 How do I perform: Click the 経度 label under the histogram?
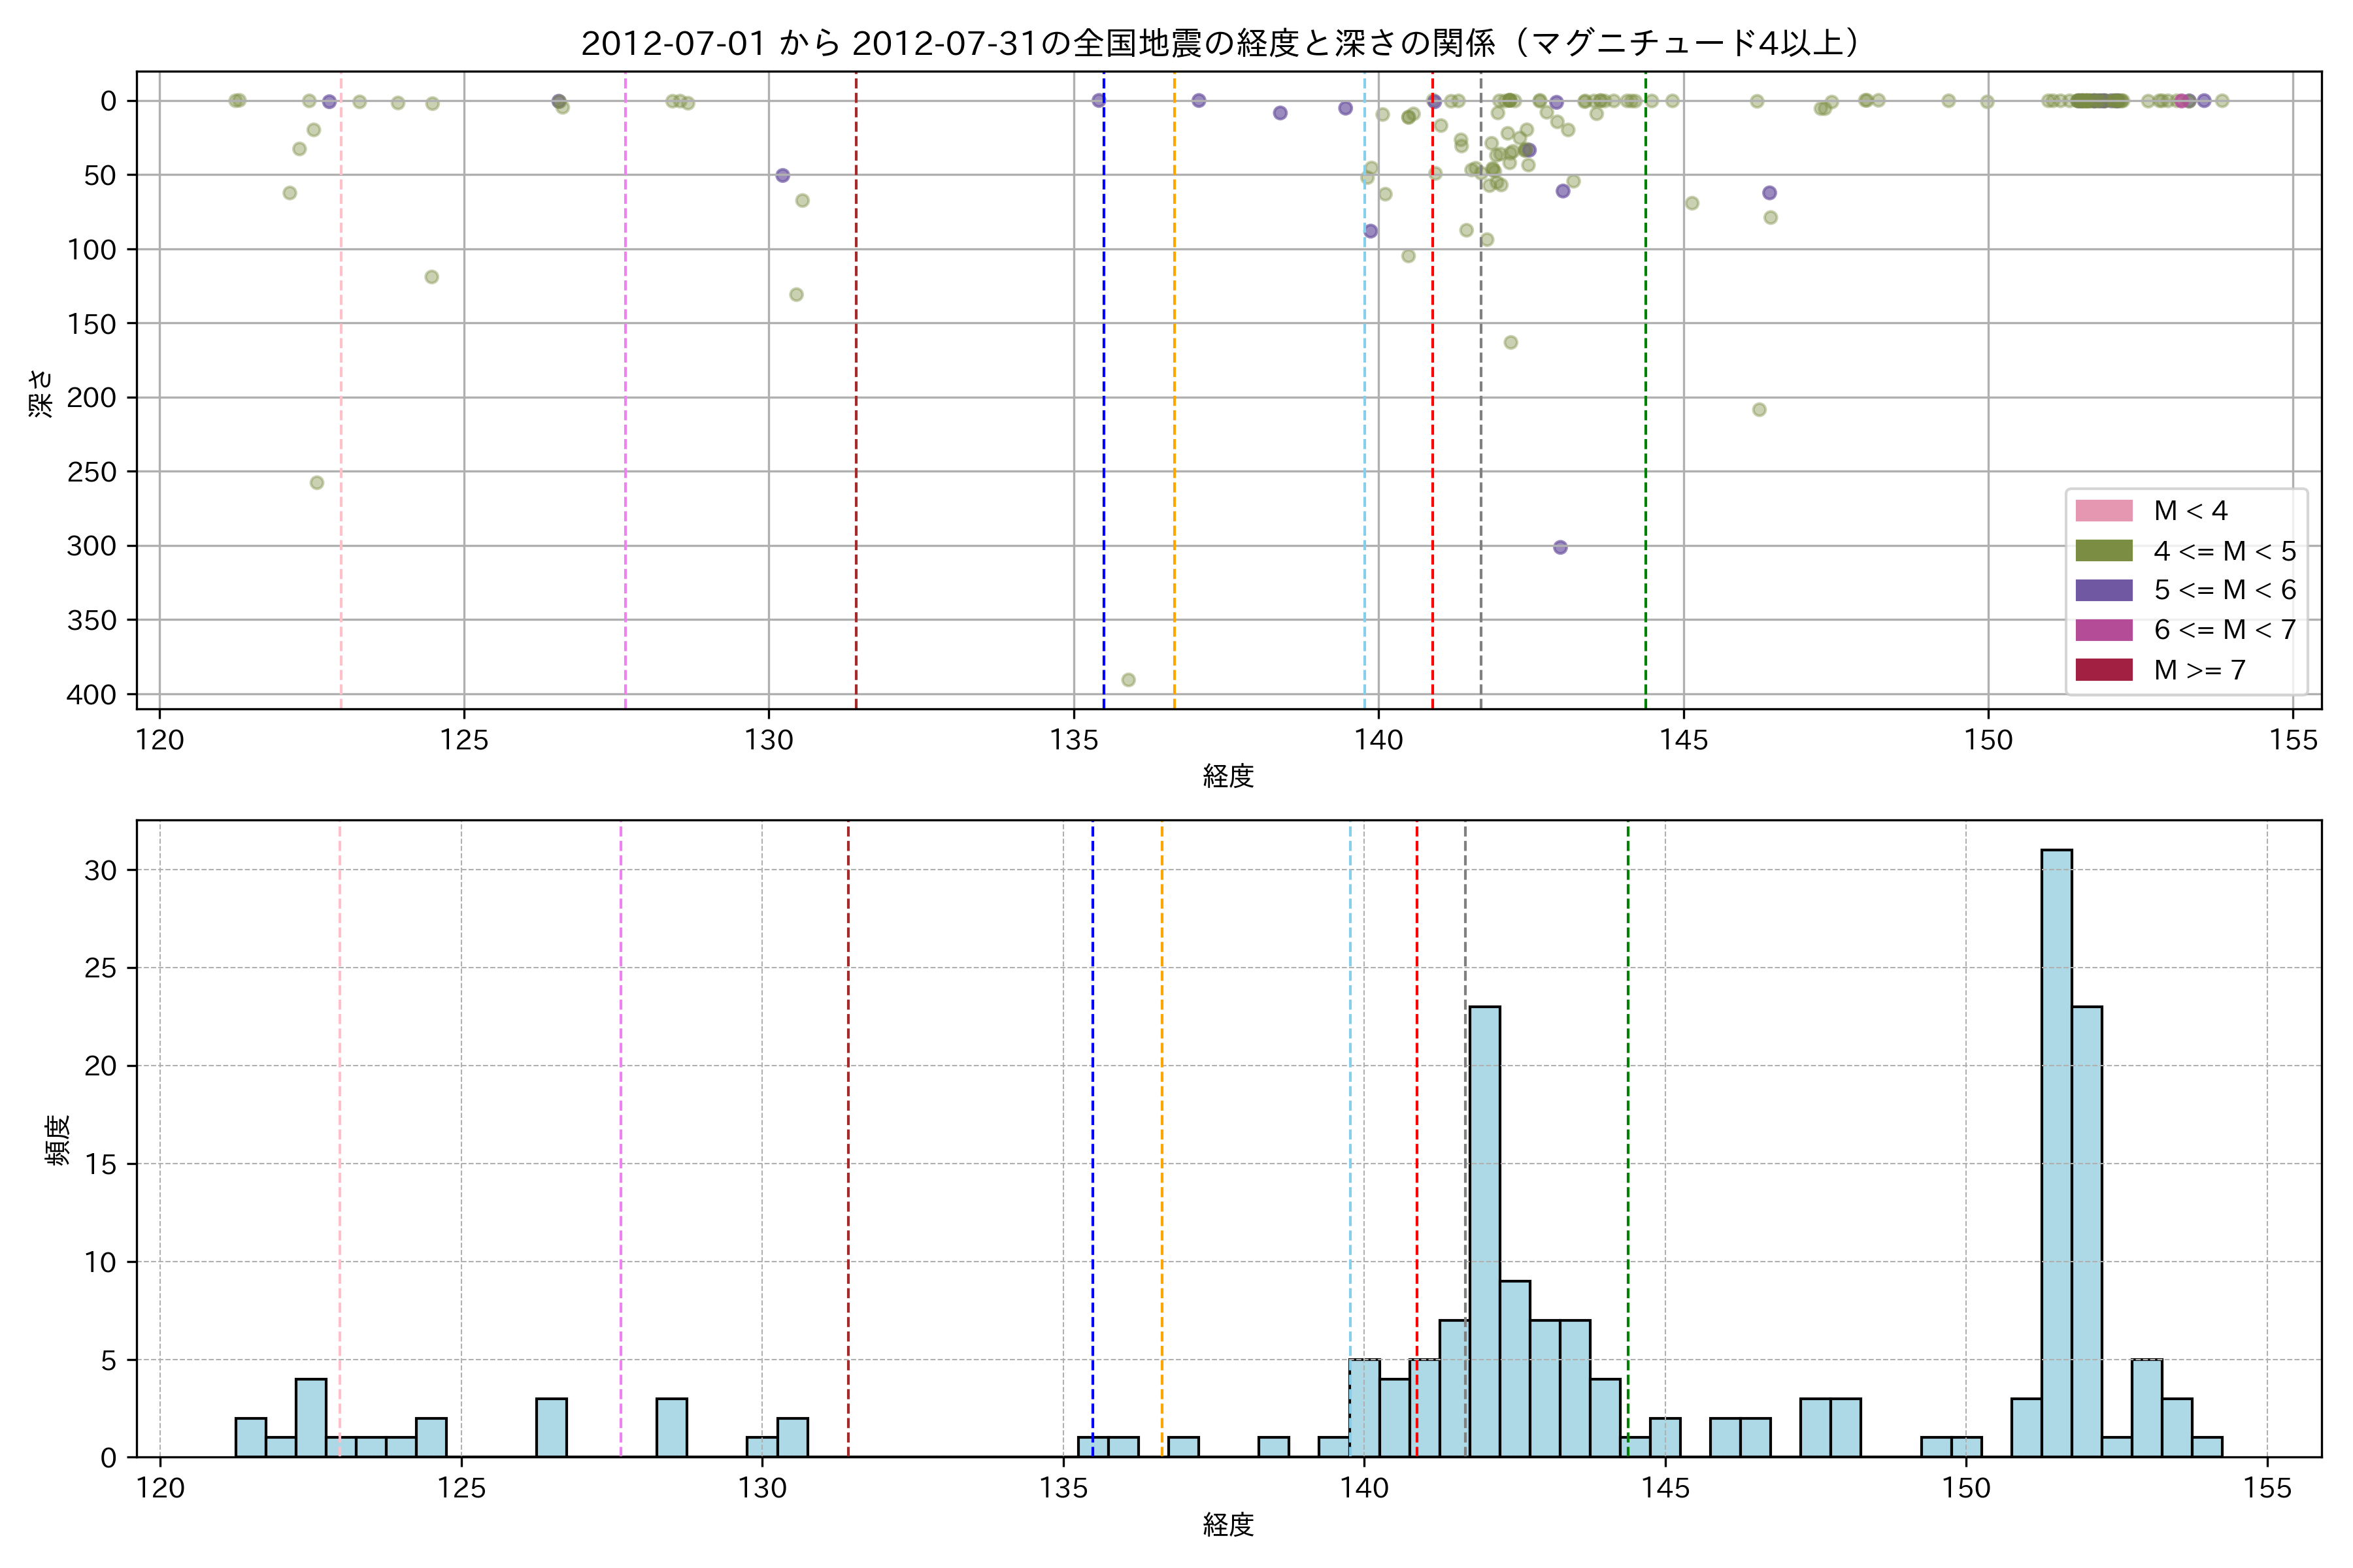[x=1227, y=1525]
